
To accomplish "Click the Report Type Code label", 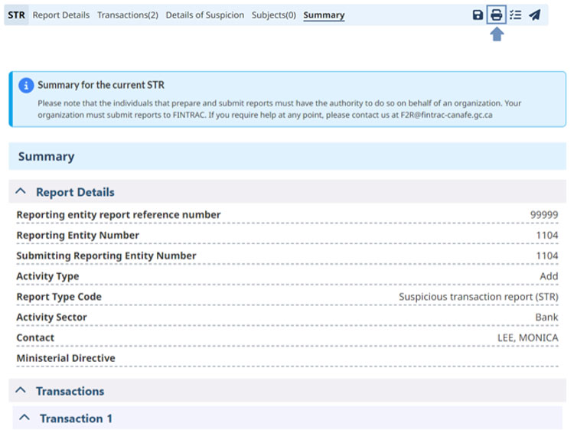I will (x=59, y=297).
